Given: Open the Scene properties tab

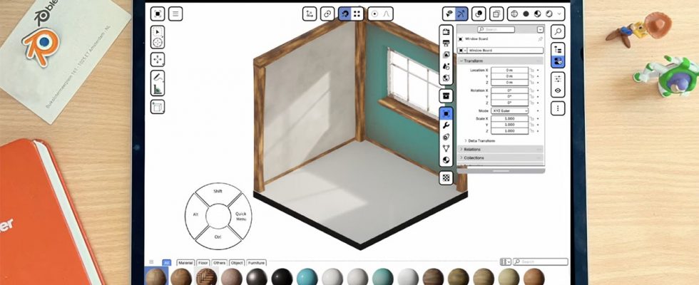Looking at the screenshot, I should (446, 66).
